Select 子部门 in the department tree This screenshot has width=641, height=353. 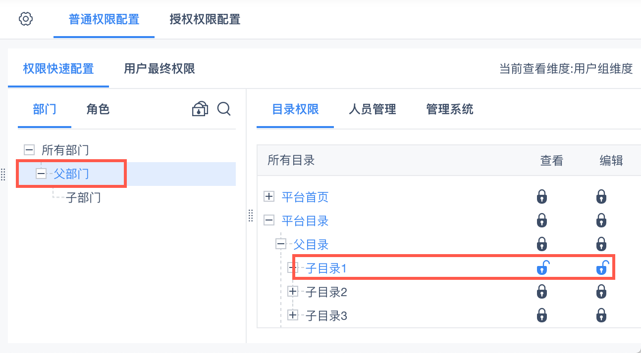click(83, 198)
